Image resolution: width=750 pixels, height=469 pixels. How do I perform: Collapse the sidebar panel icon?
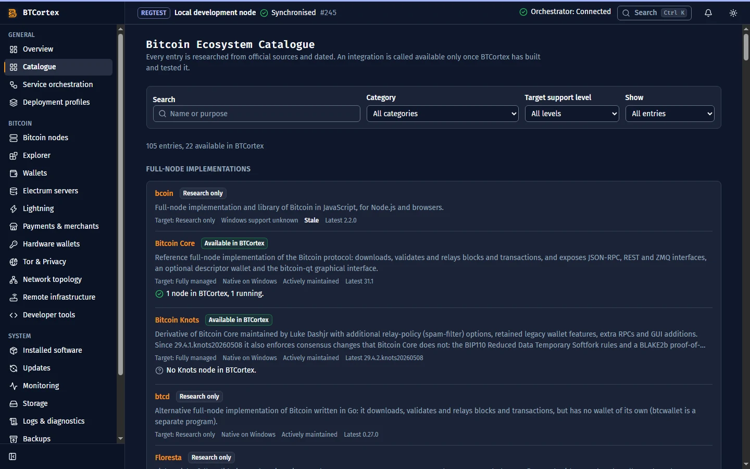pyautogui.click(x=13, y=456)
